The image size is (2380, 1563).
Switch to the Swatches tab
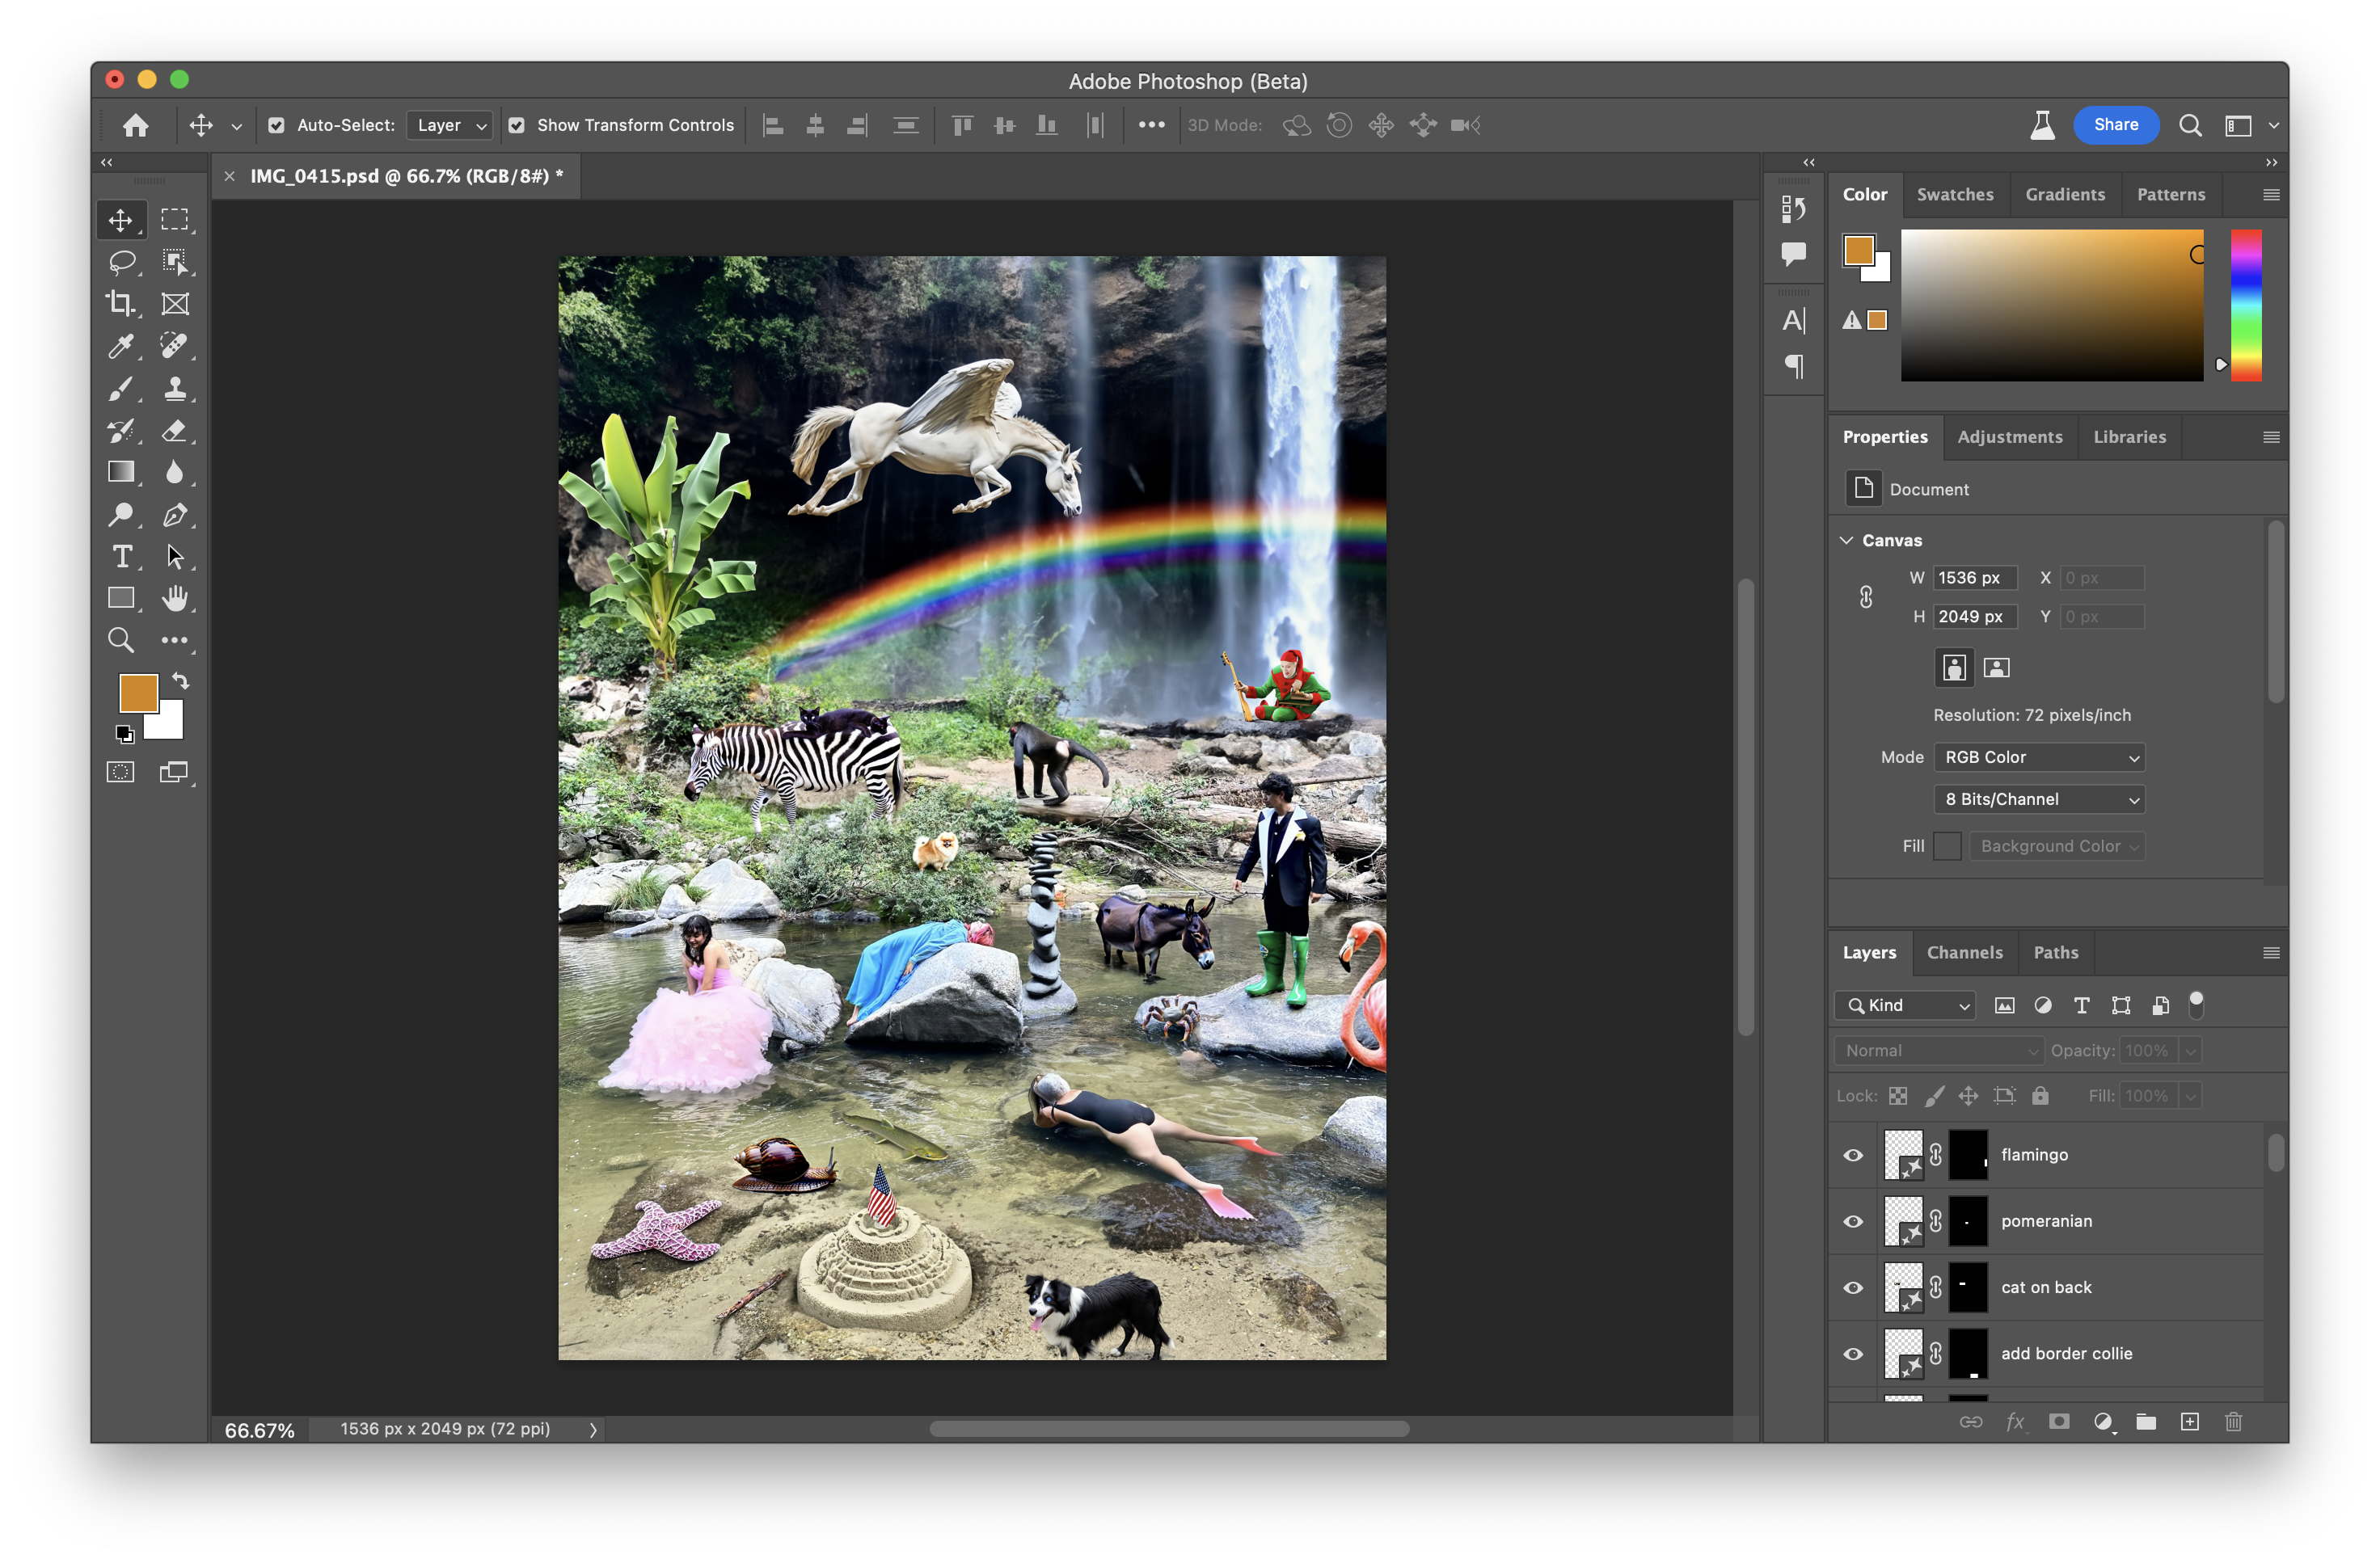click(1955, 194)
